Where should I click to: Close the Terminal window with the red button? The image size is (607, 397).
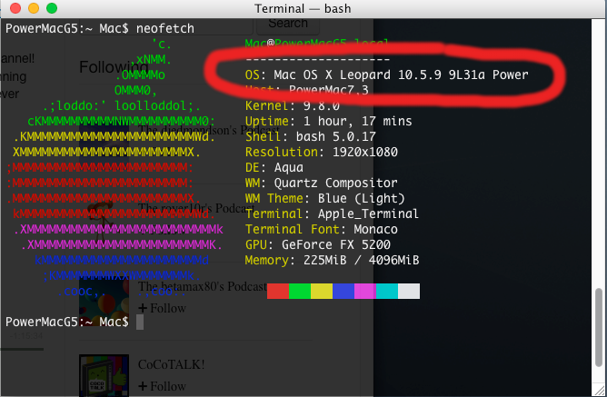(x=15, y=8)
